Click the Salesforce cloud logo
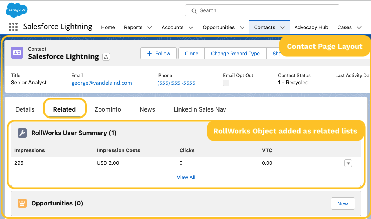Screen dimensions: 371x219 16,10
